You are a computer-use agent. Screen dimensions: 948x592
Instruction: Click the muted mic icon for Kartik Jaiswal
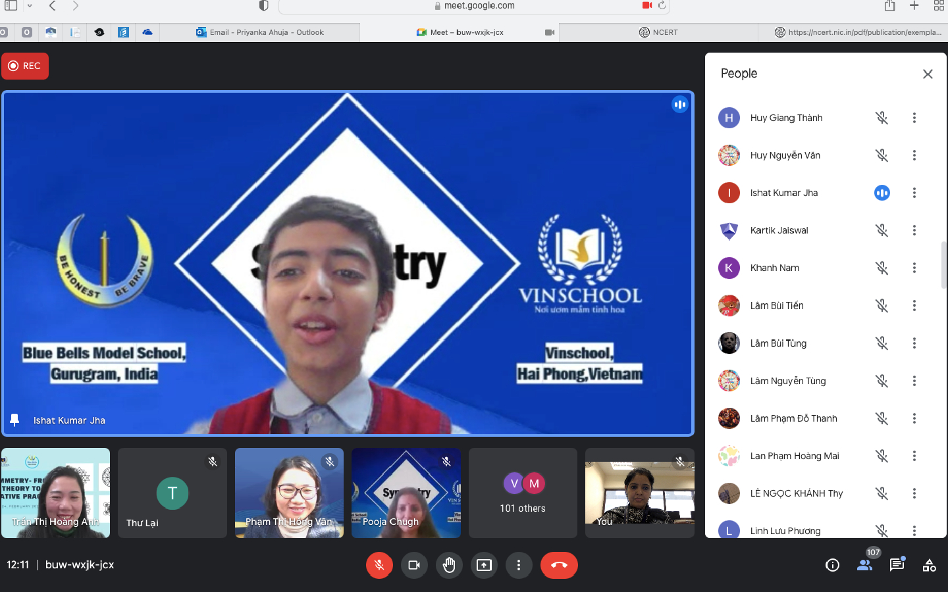(x=882, y=230)
